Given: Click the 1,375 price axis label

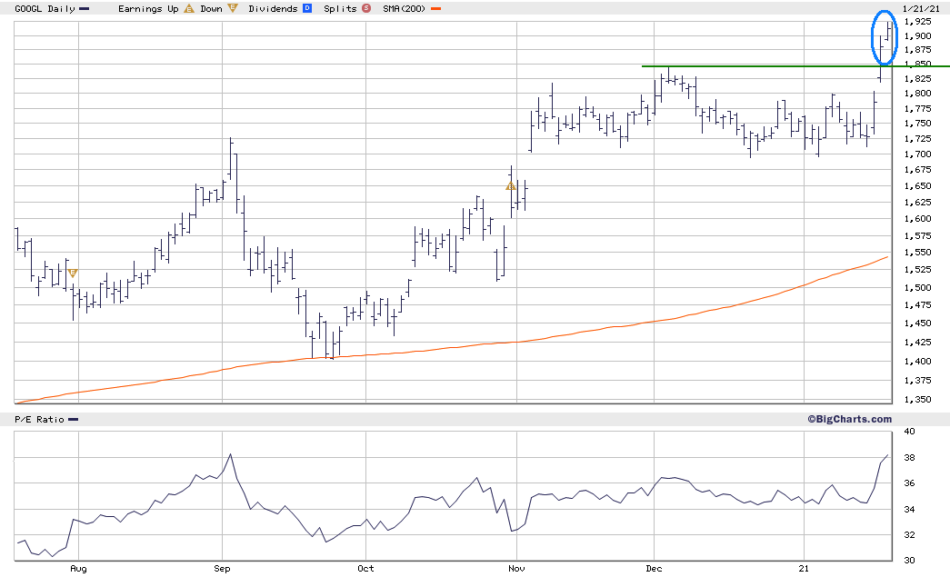Looking at the screenshot, I should pos(918,380).
